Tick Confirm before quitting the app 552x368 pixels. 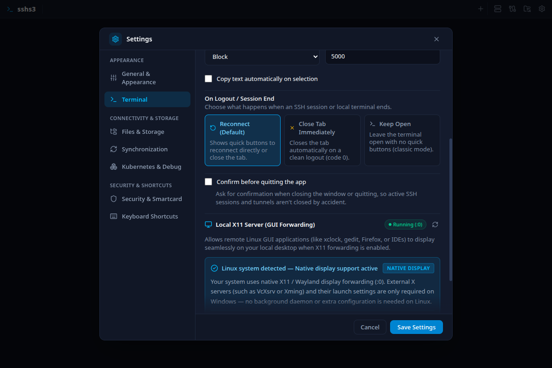208,182
